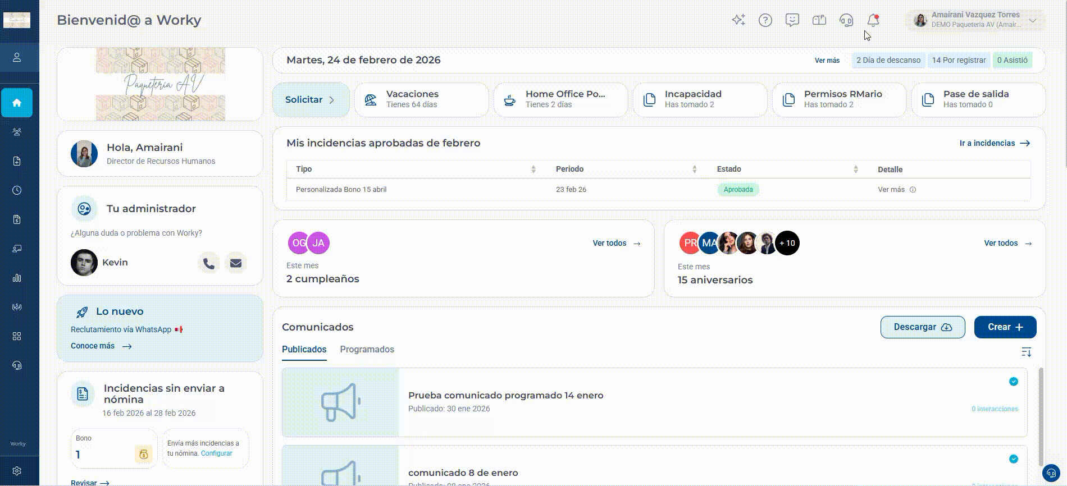Open the book guide icon in header
Viewport: 1067px width, 486px height.
coord(819,20)
